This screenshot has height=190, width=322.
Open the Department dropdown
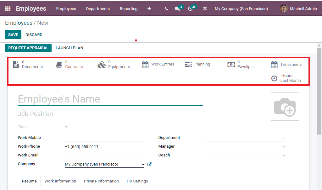point(284,138)
